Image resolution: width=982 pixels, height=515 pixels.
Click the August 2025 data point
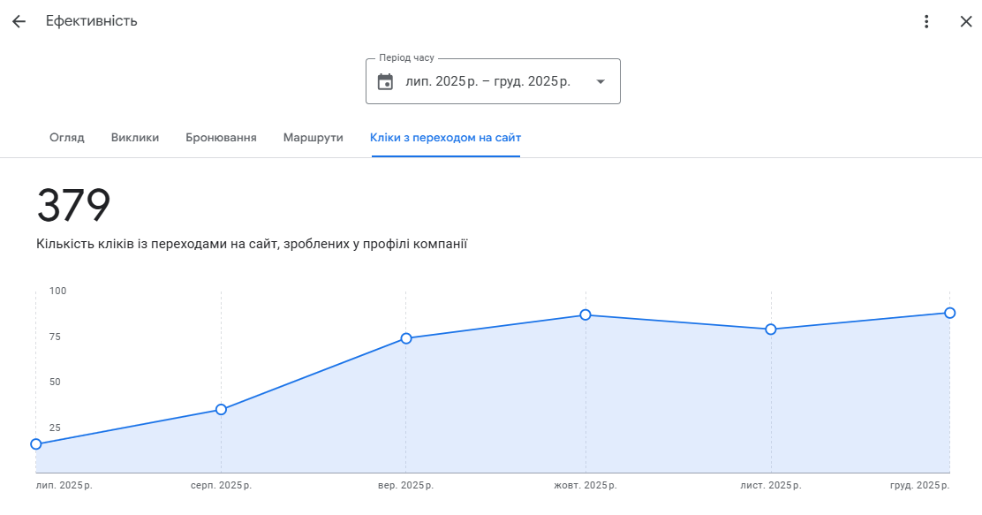pyautogui.click(x=221, y=409)
